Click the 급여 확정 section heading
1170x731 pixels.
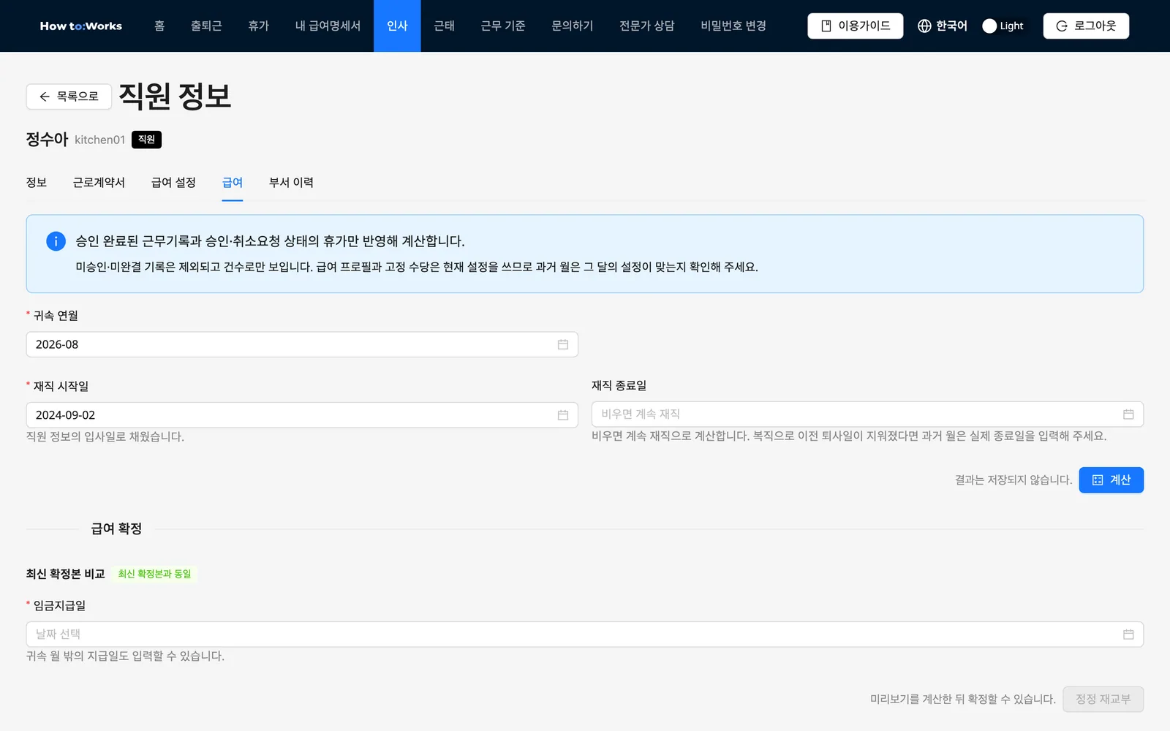pyautogui.click(x=116, y=529)
